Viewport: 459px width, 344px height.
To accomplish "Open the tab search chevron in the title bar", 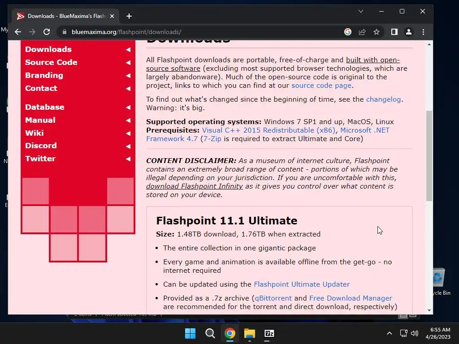I will (361, 11).
